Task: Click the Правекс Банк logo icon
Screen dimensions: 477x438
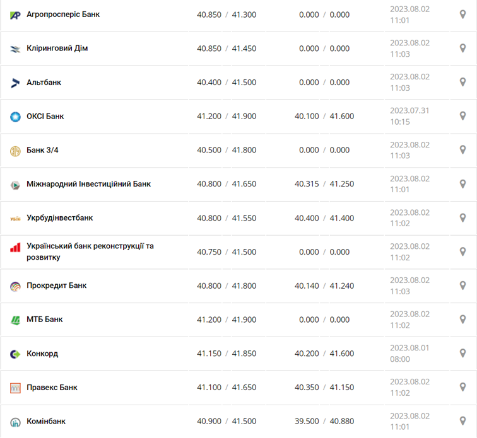Action: click(x=16, y=388)
